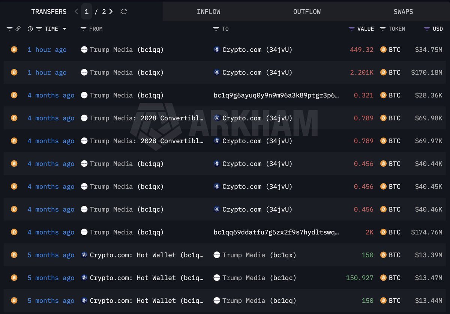Click the $174.76M USD amount
Screen dimensions: 450x314
pos(427,232)
